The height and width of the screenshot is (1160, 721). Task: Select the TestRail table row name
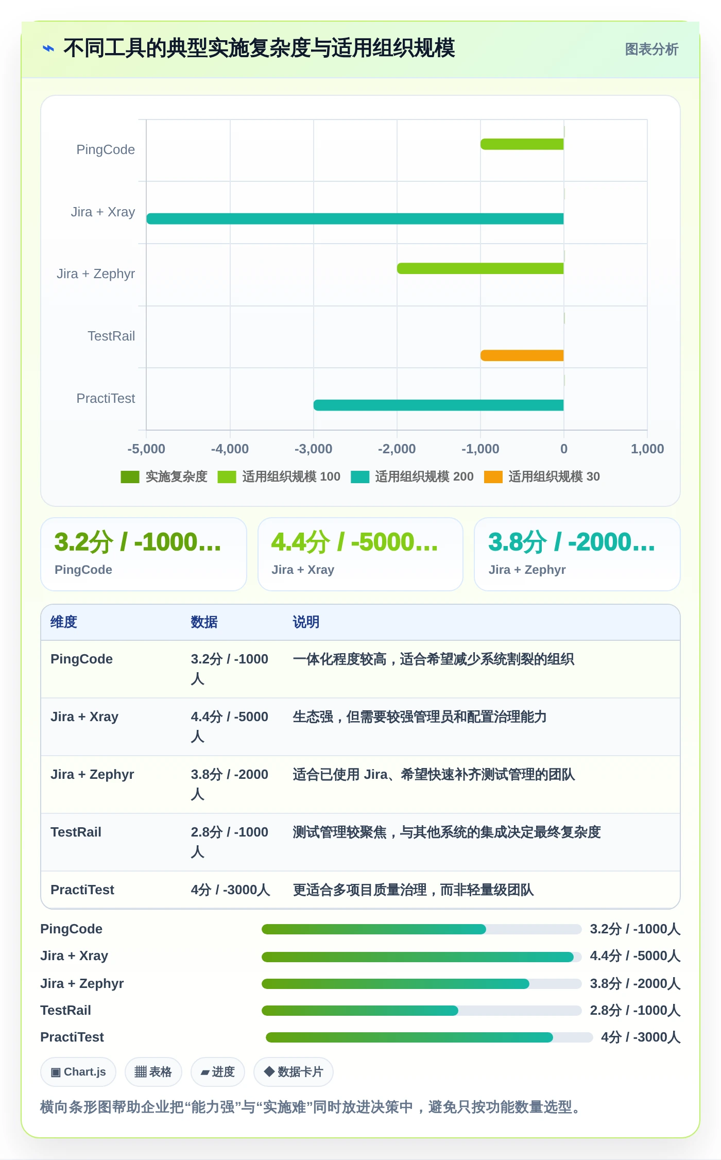[76, 832]
